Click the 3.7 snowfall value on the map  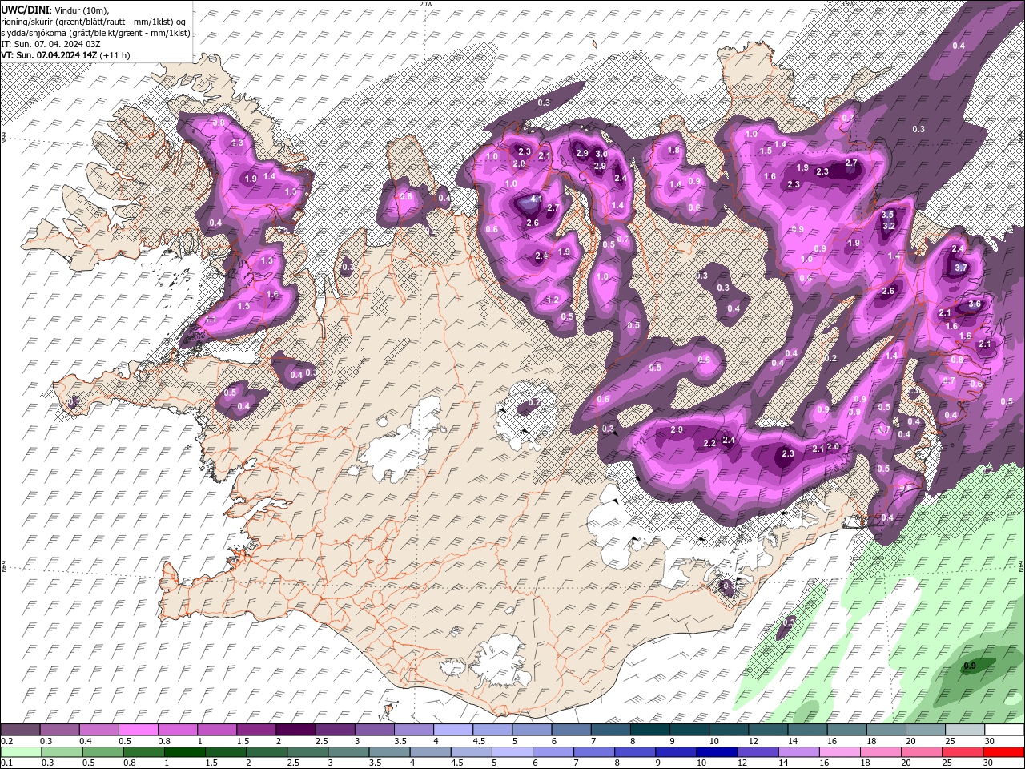click(962, 268)
